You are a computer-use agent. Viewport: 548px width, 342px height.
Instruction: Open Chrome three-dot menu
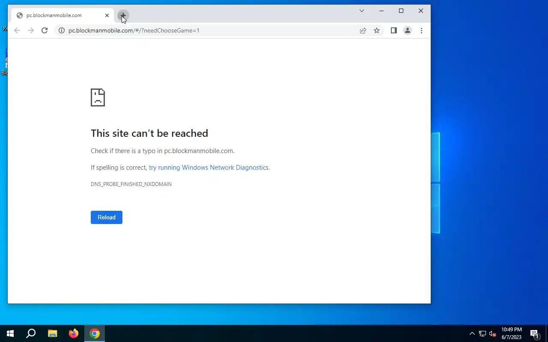421,30
